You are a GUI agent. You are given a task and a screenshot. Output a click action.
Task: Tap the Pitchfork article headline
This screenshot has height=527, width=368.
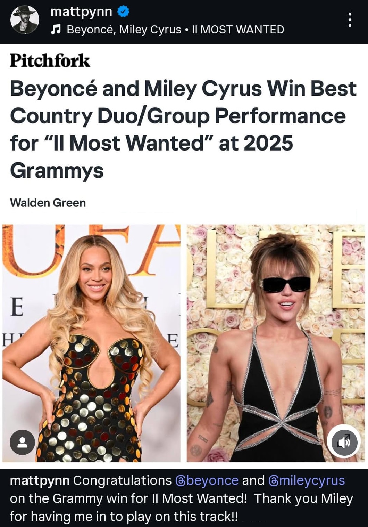pyautogui.click(x=183, y=129)
